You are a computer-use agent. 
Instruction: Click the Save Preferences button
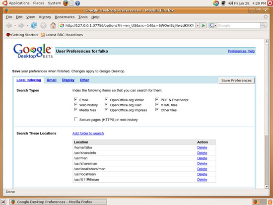pos(236,80)
